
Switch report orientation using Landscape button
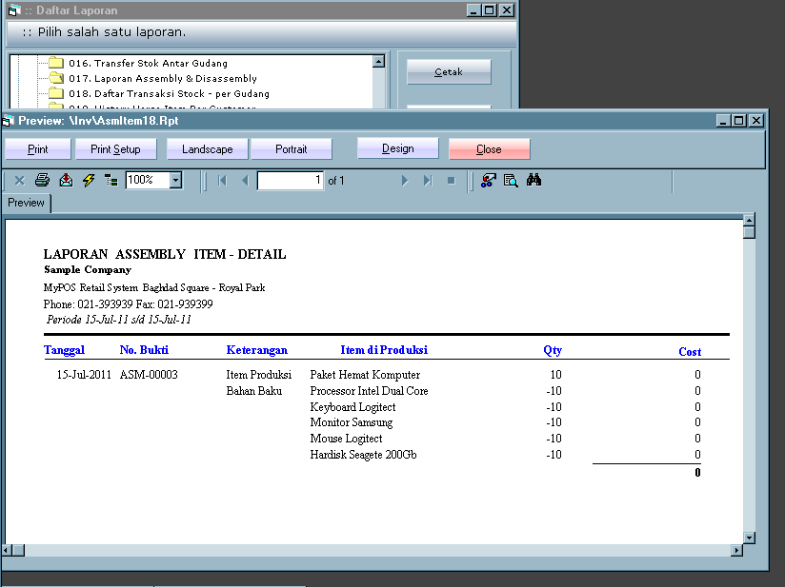206,148
